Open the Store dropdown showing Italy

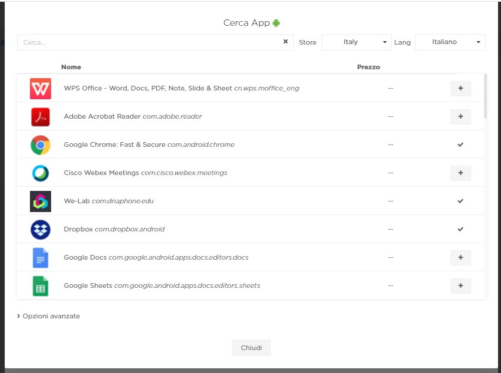(357, 42)
